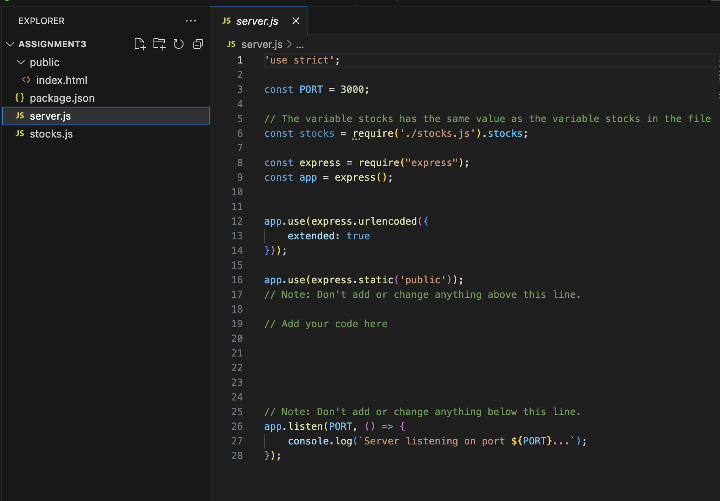The height and width of the screenshot is (501, 720).
Task: Click line number 19 in the gutter
Action: click(237, 324)
